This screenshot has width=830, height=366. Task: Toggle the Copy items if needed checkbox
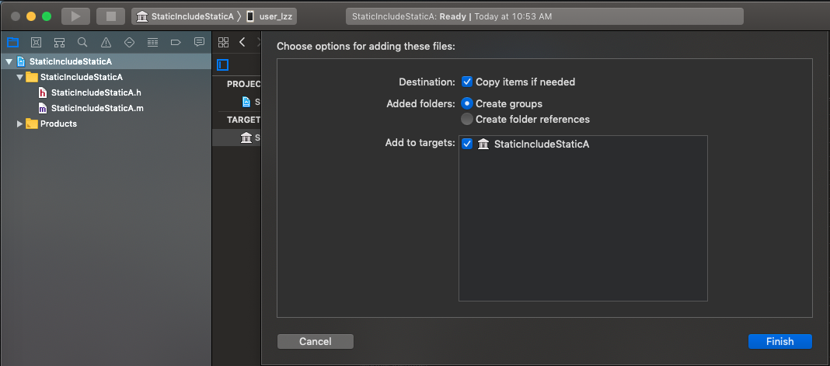point(467,82)
